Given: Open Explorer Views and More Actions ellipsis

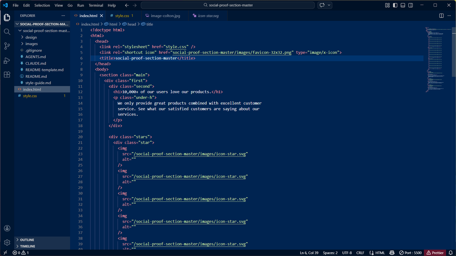Looking at the screenshot, I should click(63, 16).
